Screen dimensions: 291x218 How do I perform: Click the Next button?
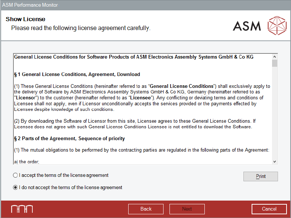[187, 209]
